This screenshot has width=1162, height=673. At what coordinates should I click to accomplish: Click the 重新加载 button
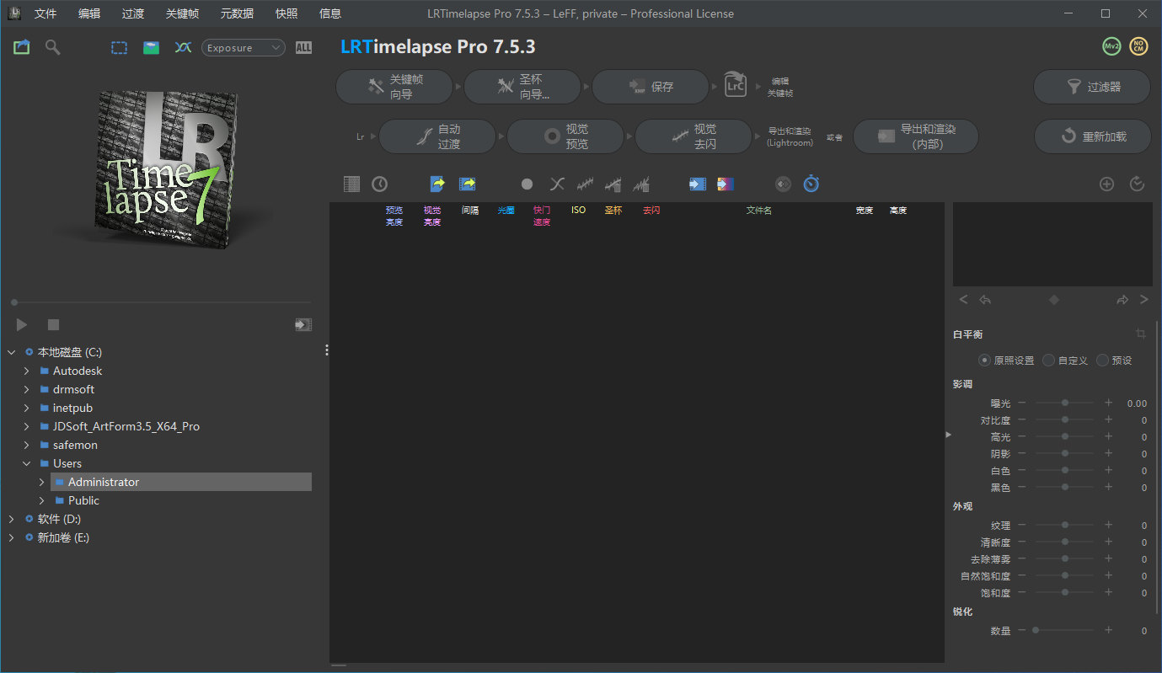click(1092, 136)
